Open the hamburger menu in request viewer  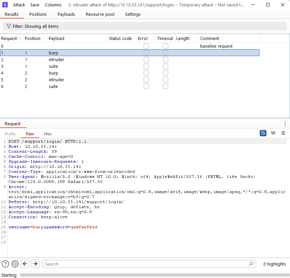pyautogui.click(x=283, y=133)
